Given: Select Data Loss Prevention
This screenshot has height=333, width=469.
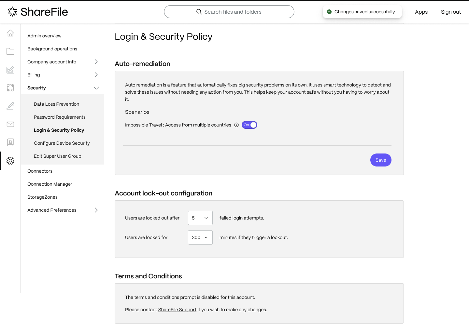Looking at the screenshot, I should click(56, 104).
